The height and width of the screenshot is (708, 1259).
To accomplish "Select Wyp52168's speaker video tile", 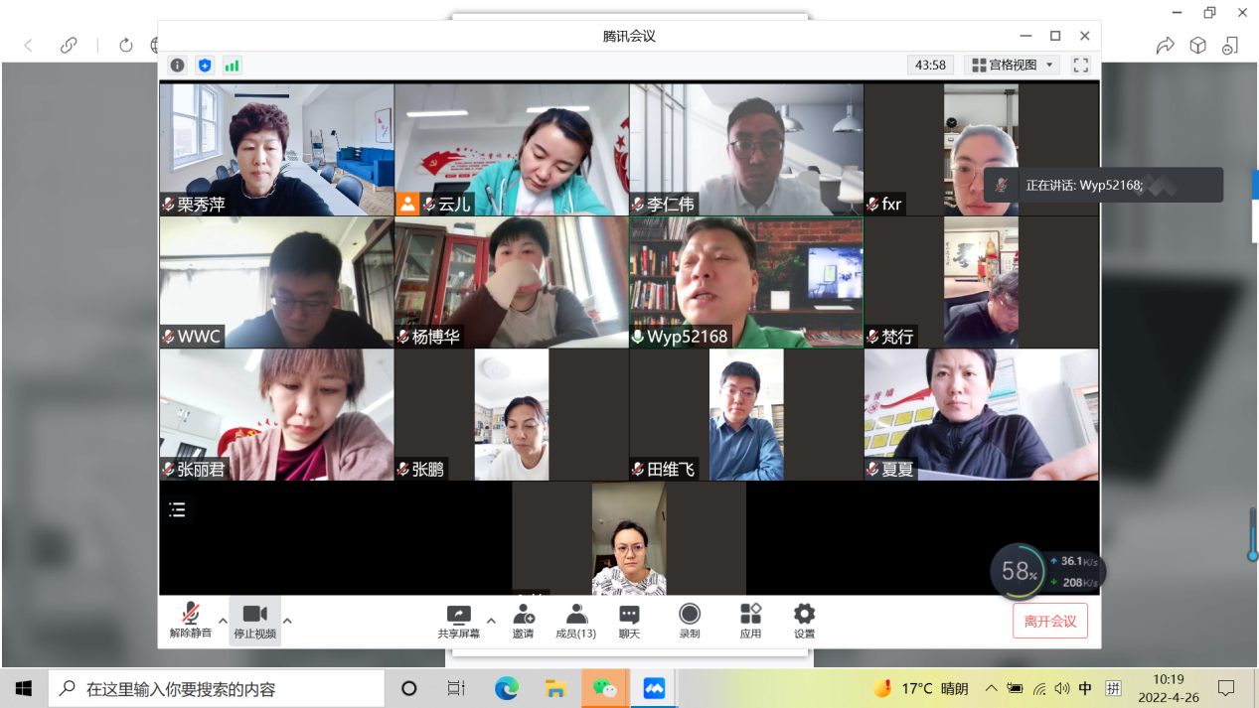I will coord(746,282).
